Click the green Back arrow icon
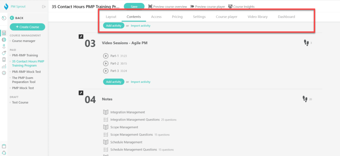The width and height of the screenshot is (340, 156). [x=12, y=18]
